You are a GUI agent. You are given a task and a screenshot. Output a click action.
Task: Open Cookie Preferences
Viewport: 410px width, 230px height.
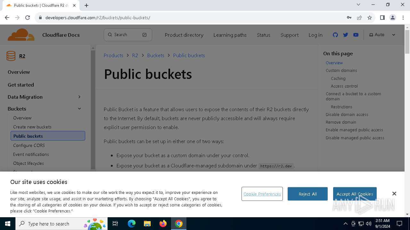[x=262, y=194]
